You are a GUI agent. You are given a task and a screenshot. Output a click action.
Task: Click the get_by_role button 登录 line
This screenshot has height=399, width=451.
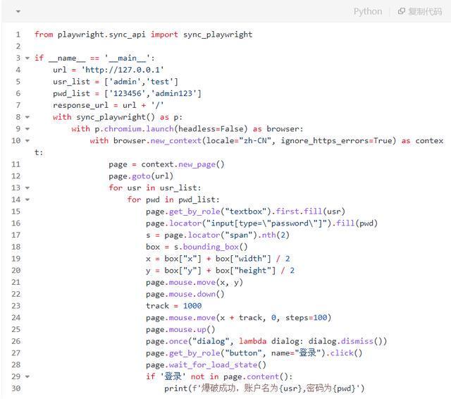[x=254, y=353]
